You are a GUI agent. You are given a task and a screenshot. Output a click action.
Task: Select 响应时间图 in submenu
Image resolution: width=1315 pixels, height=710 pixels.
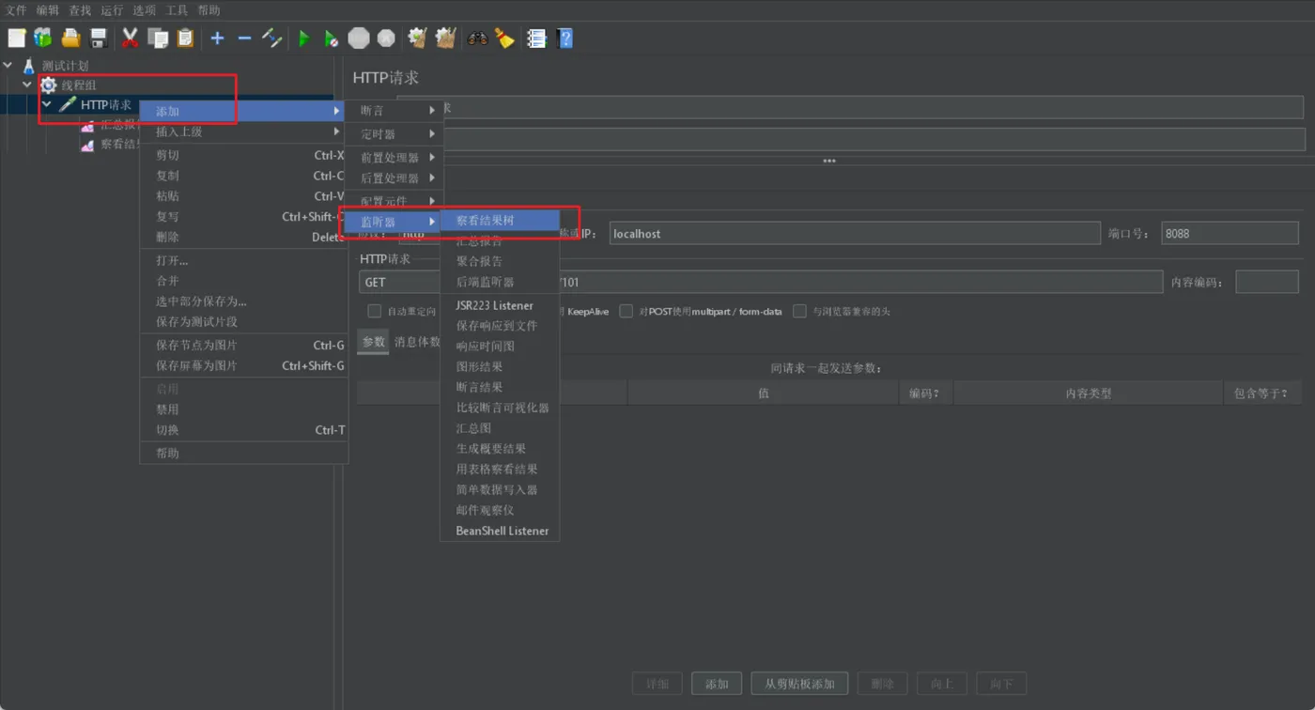click(500, 347)
